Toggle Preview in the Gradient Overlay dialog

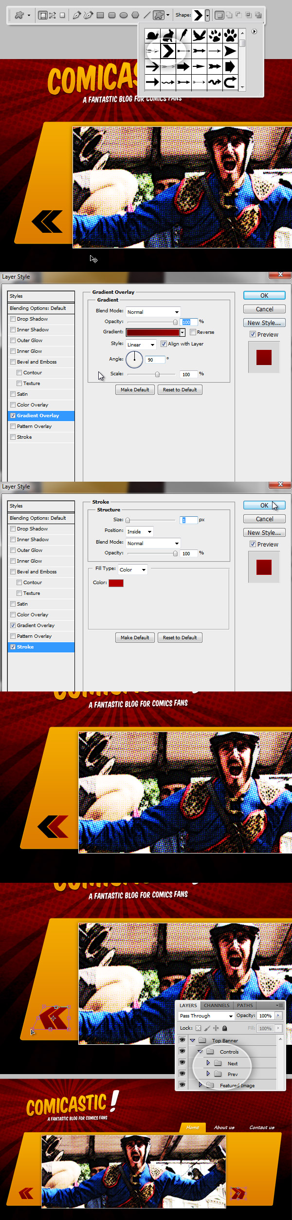253,334
